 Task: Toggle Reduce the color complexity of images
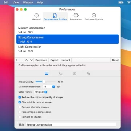(x=20, y=97)
